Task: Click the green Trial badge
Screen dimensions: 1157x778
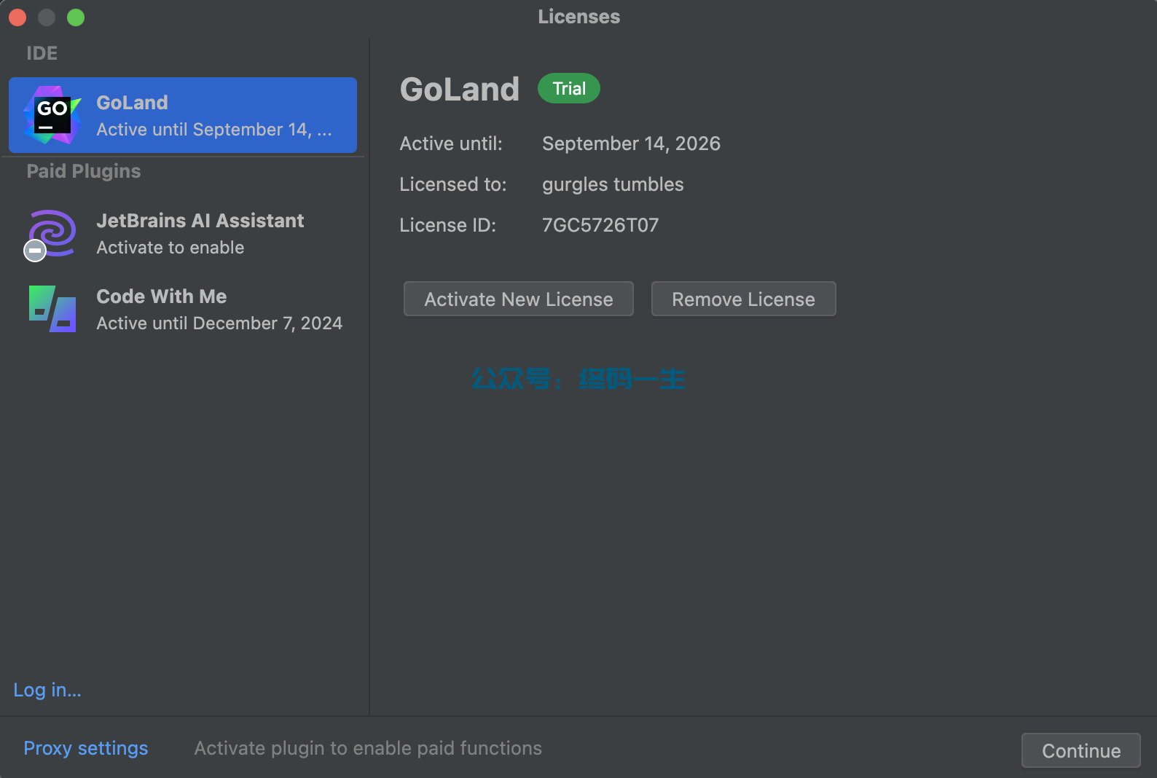Action: tap(569, 88)
